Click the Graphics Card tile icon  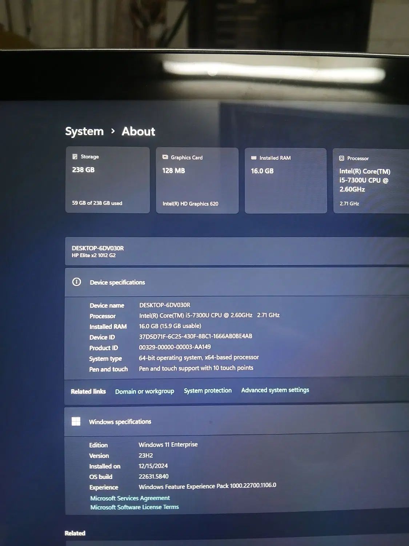[165, 157]
